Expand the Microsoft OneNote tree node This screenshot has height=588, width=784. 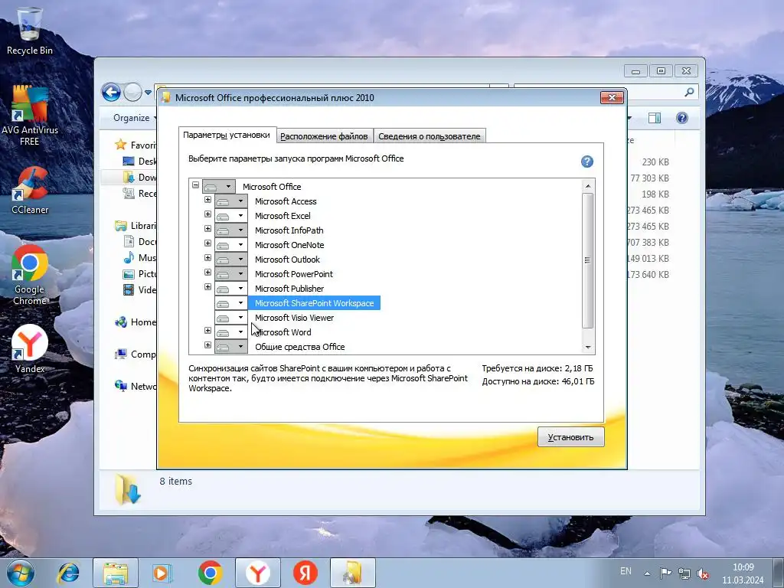pos(207,243)
